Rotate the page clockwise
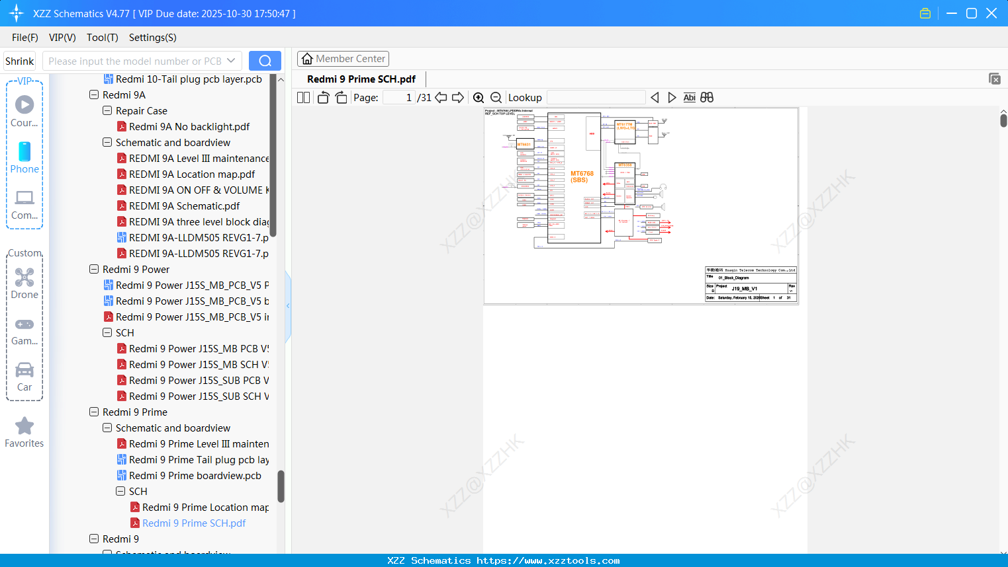 click(x=341, y=98)
